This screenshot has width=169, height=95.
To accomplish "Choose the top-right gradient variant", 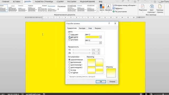I will point(99,63).
